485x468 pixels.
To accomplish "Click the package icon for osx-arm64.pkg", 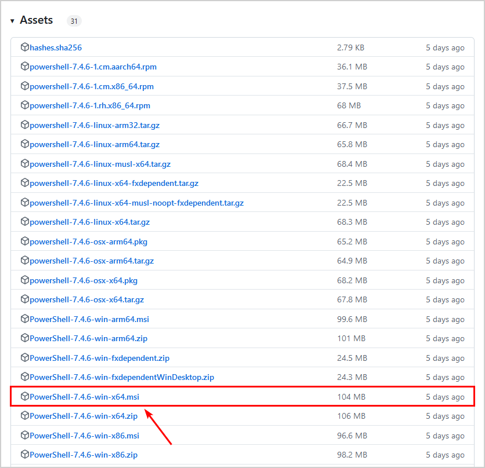I will [x=25, y=241].
